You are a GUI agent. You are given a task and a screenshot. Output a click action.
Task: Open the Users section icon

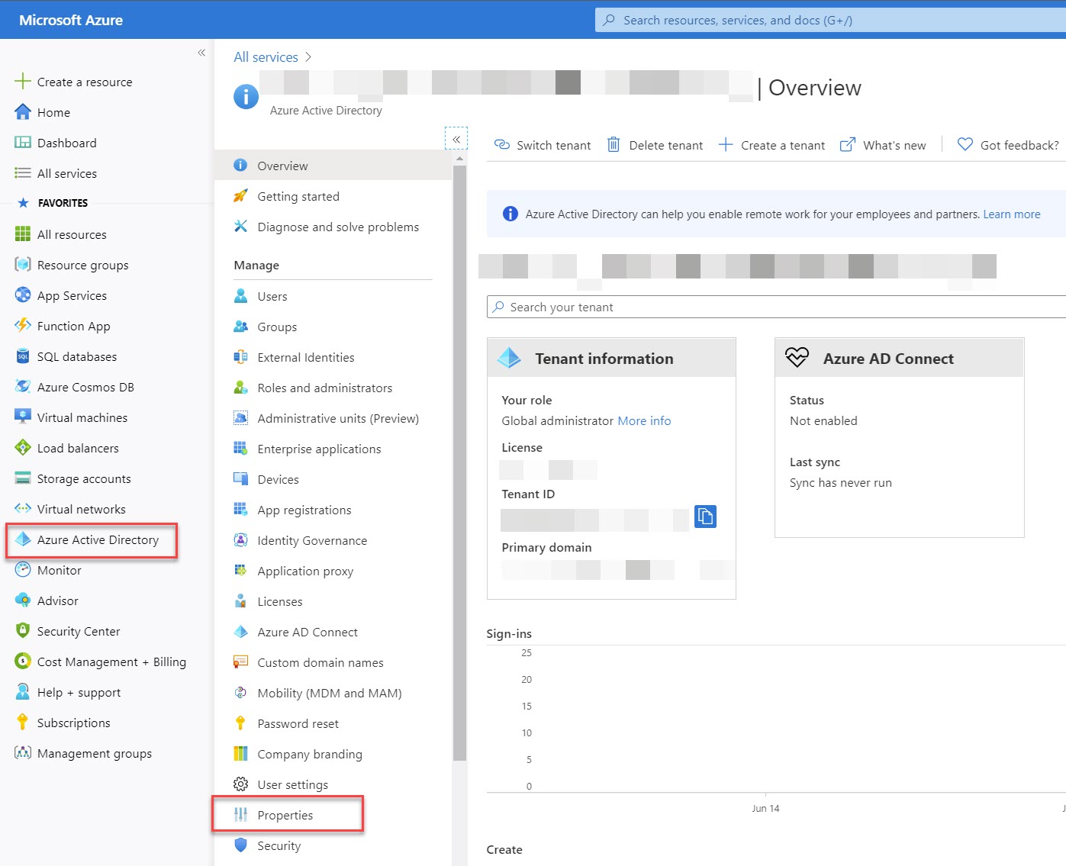(240, 296)
